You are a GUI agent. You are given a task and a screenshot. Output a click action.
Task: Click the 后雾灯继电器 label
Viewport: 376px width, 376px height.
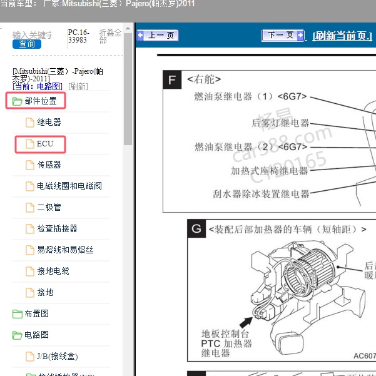click(280, 123)
